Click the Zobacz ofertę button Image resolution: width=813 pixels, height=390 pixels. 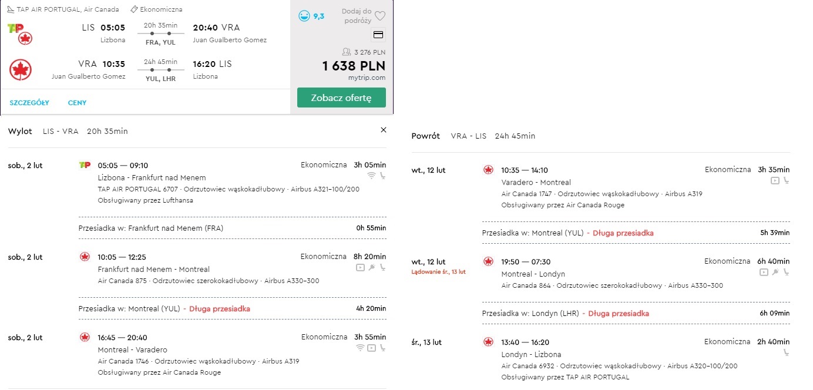[x=341, y=97]
